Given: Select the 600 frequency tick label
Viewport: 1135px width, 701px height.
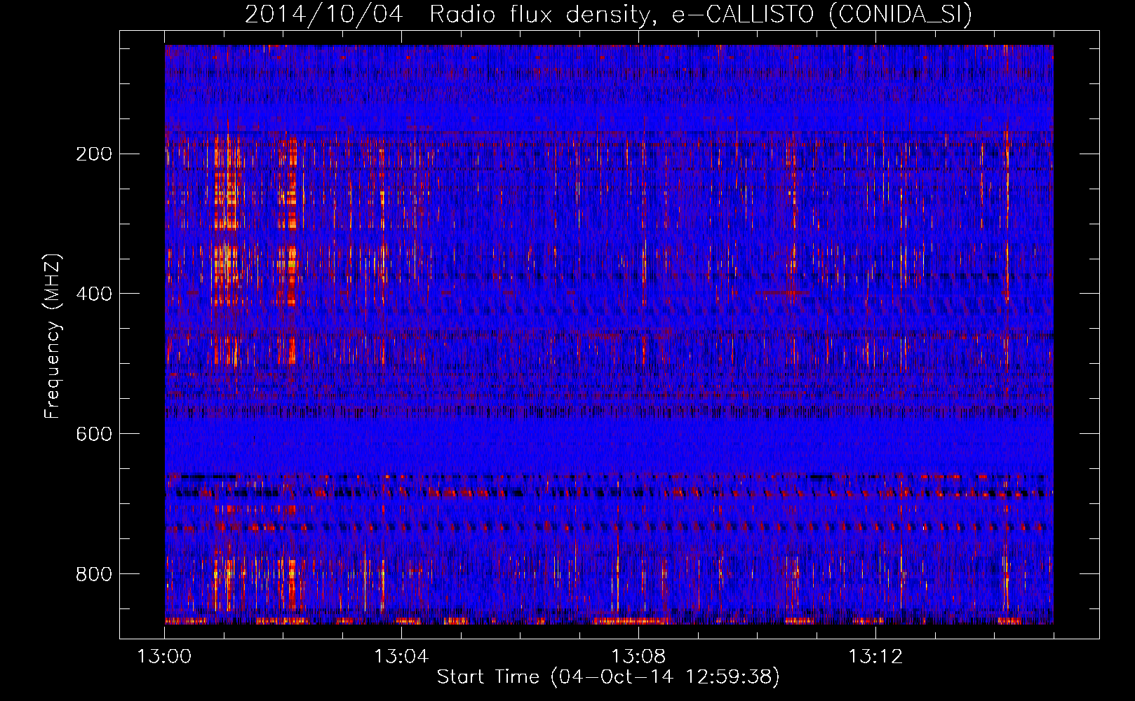Looking at the screenshot, I should pyautogui.click(x=94, y=434).
